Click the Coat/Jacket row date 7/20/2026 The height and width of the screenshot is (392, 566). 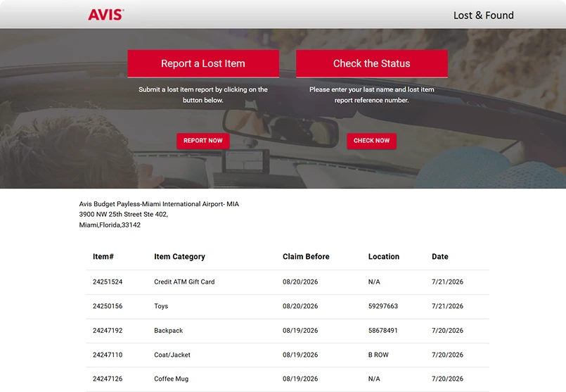pyautogui.click(x=447, y=355)
